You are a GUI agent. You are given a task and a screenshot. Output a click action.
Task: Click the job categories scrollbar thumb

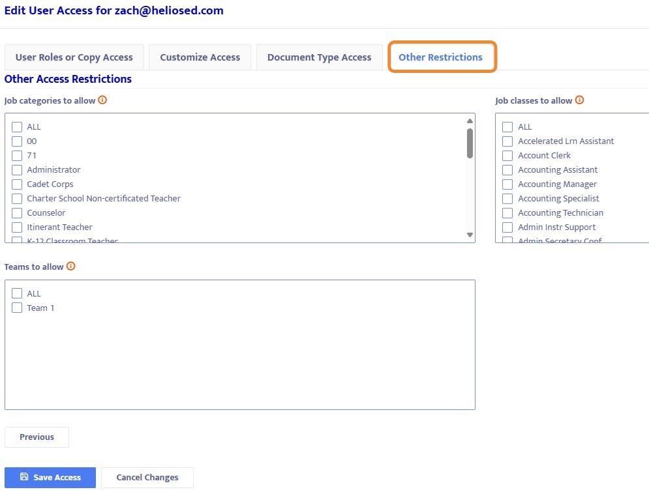pyautogui.click(x=470, y=143)
